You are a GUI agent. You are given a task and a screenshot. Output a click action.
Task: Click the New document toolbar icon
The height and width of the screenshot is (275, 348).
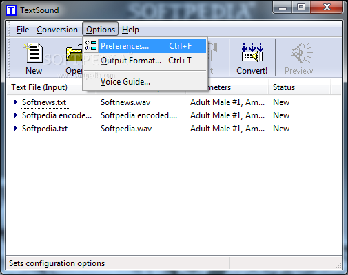[x=34, y=53]
